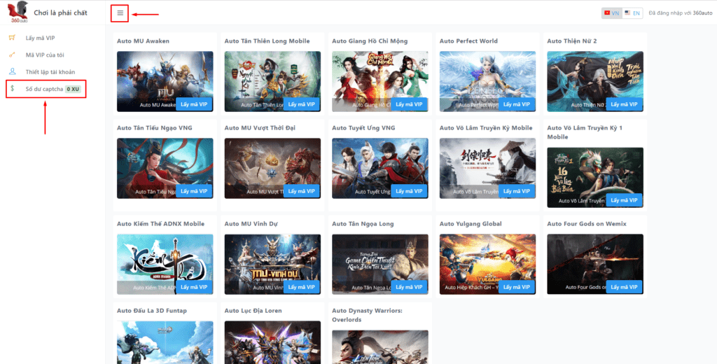Get VIP code for Auto Yulgang Global
The width and height of the screenshot is (717, 364).
point(517,287)
